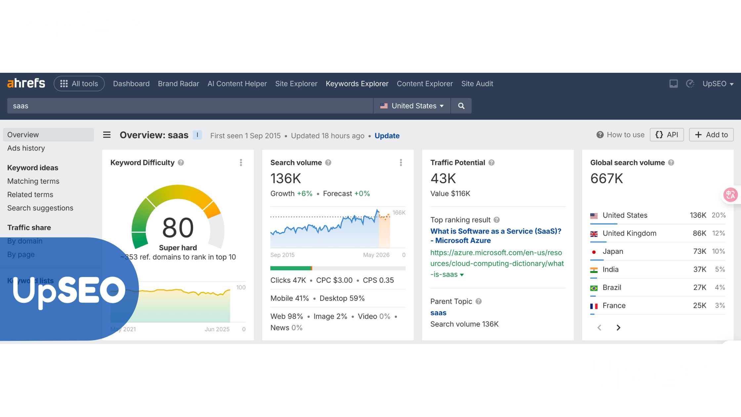The image size is (741, 417).
Task: Open the Search volume three-dot menu
Action: [401, 162]
